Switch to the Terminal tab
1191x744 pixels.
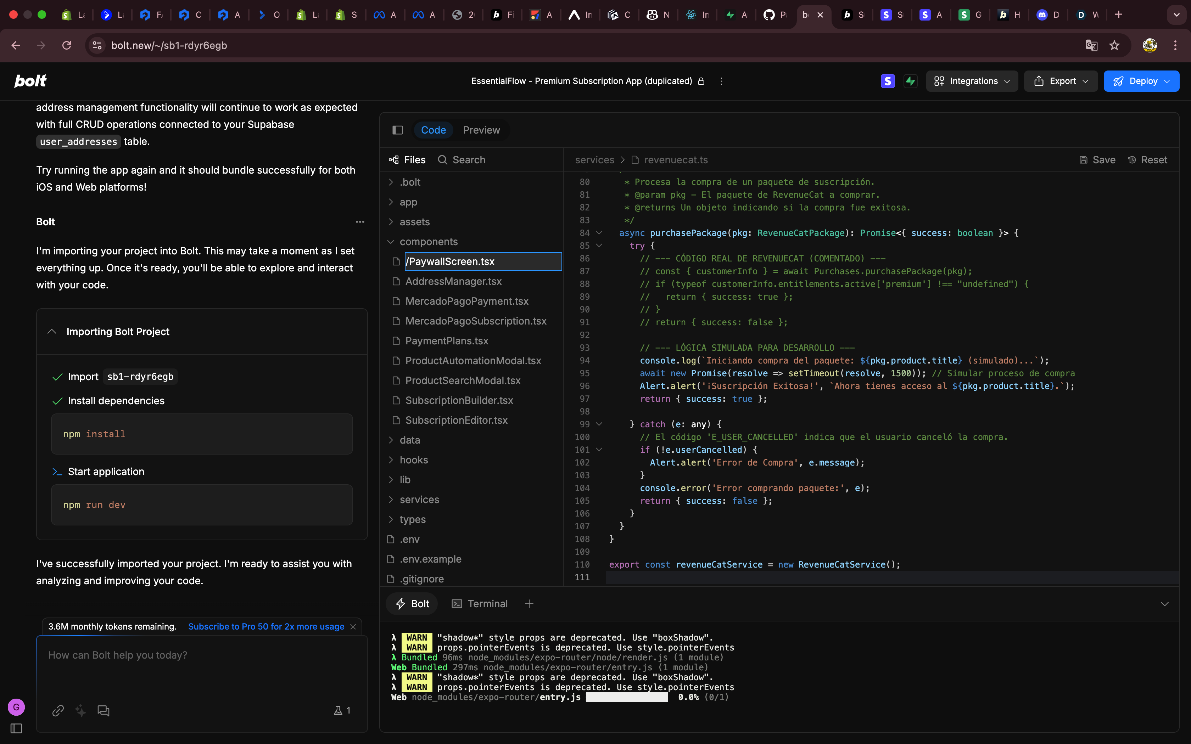[x=479, y=604]
